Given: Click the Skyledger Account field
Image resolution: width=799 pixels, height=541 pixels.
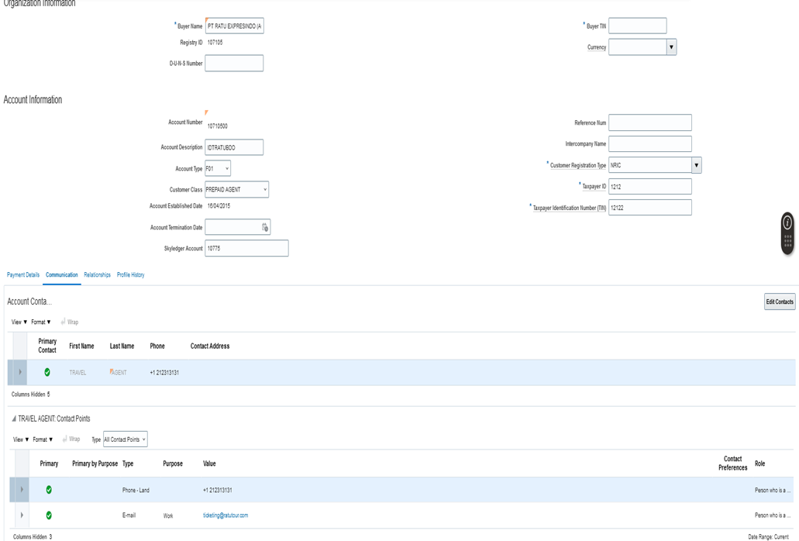Looking at the screenshot, I should 246,248.
